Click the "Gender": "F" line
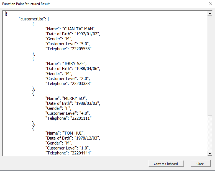 tap(58, 108)
